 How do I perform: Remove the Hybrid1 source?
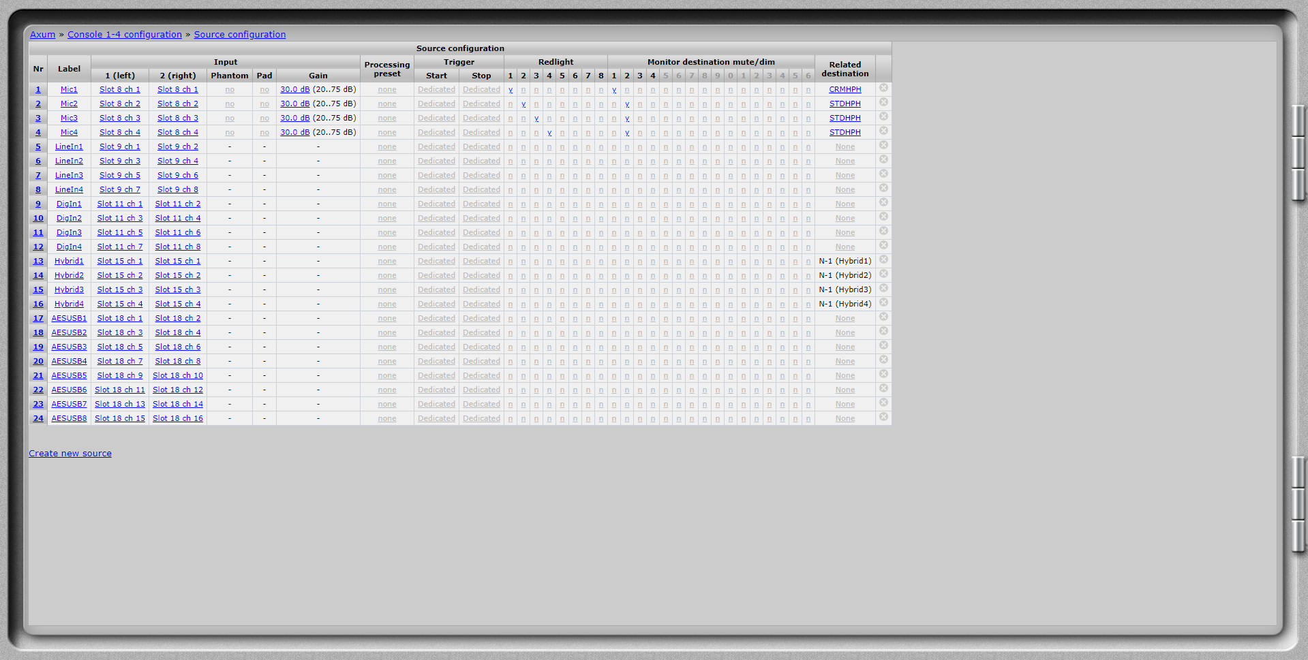coord(883,260)
